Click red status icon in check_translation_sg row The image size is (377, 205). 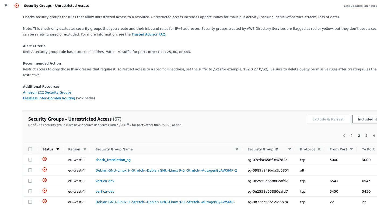pos(45,159)
